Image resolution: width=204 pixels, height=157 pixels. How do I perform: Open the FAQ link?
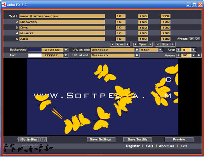pyautogui.click(x=149, y=146)
